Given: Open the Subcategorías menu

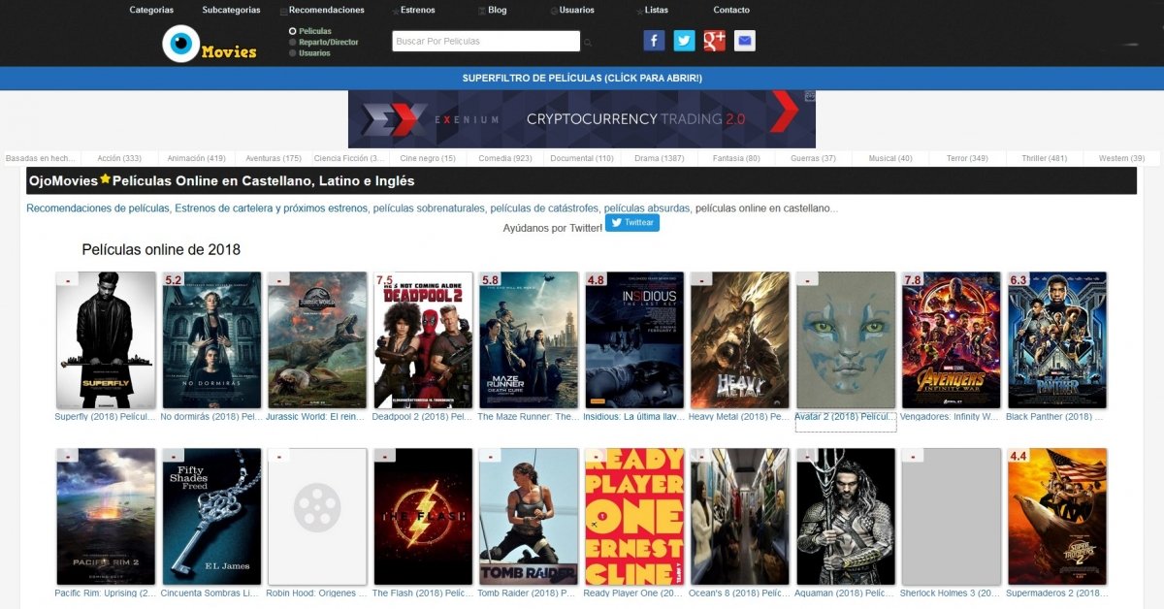Looking at the screenshot, I should click(x=231, y=10).
